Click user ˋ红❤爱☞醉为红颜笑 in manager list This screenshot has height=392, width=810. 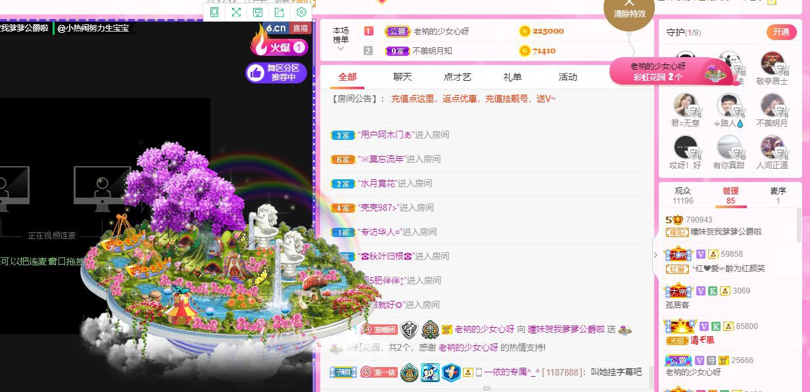point(728,268)
